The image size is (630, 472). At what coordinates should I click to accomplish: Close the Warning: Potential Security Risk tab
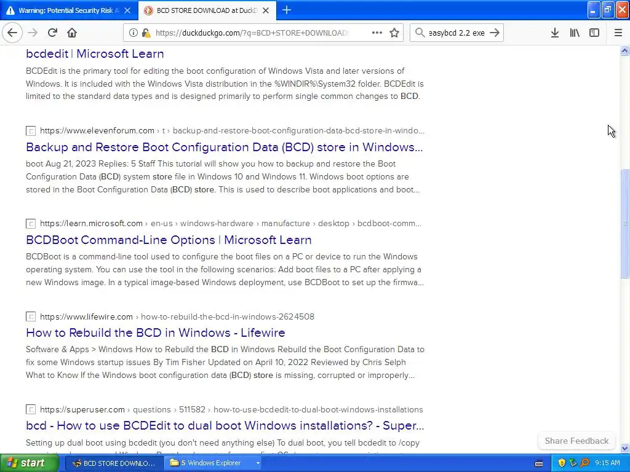click(x=127, y=10)
